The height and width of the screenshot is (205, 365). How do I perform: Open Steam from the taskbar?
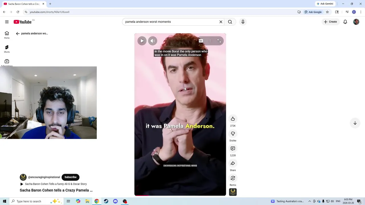tap(106, 201)
